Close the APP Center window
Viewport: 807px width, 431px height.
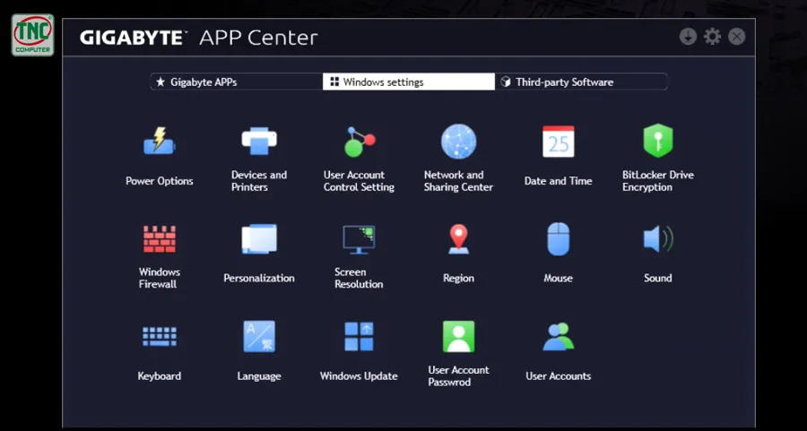736,37
